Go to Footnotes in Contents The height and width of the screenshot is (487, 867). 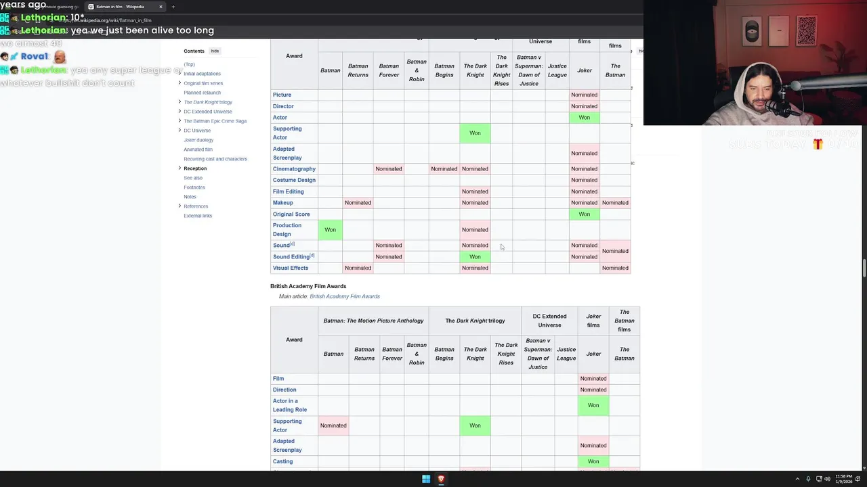(x=194, y=187)
